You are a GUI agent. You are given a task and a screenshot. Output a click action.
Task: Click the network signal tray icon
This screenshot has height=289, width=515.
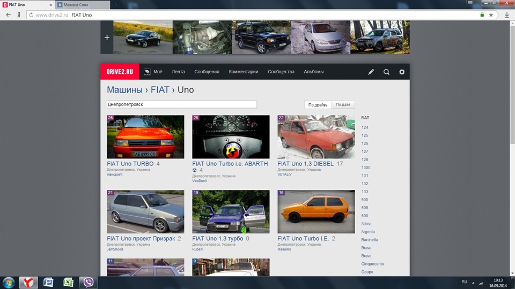coord(481,283)
